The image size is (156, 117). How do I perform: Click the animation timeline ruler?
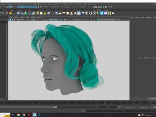75,103
